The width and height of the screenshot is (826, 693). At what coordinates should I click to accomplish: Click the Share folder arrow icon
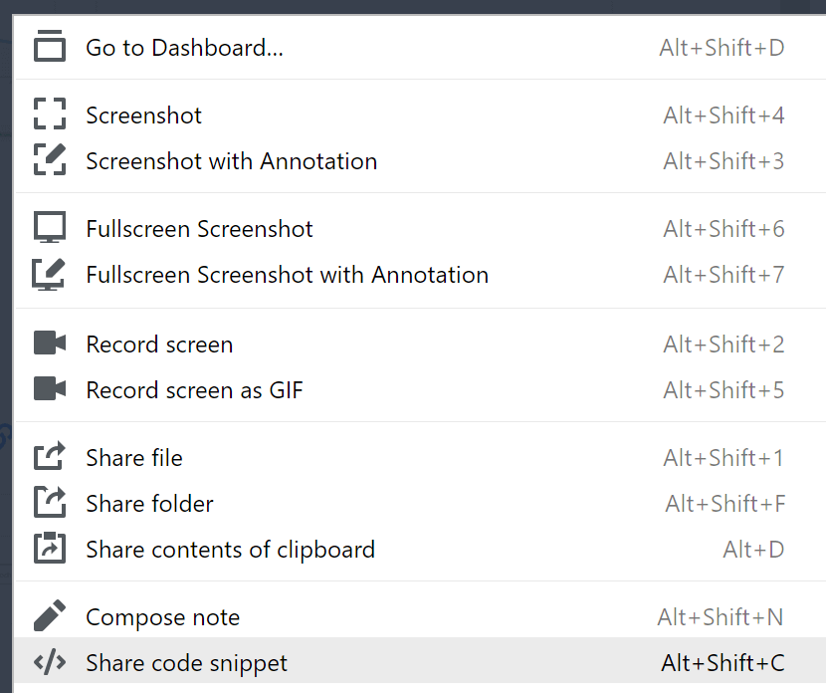click(x=50, y=501)
